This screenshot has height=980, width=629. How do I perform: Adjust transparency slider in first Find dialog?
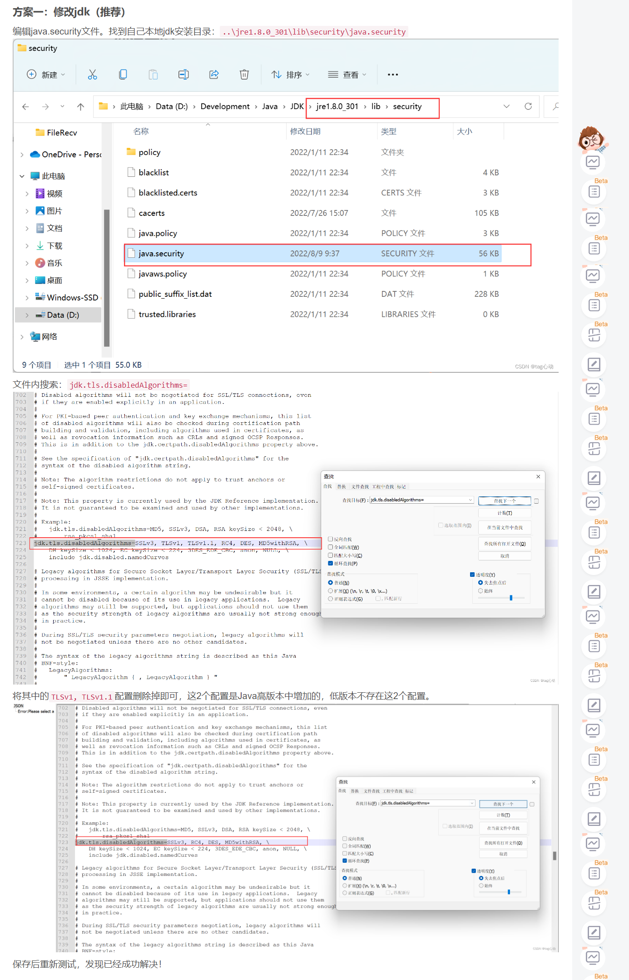[511, 598]
